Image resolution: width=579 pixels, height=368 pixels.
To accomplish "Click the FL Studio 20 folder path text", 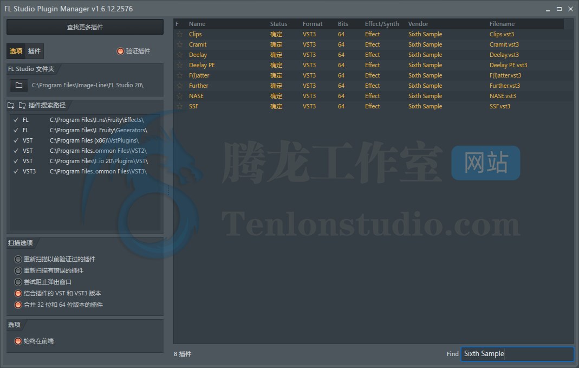I will tap(88, 85).
